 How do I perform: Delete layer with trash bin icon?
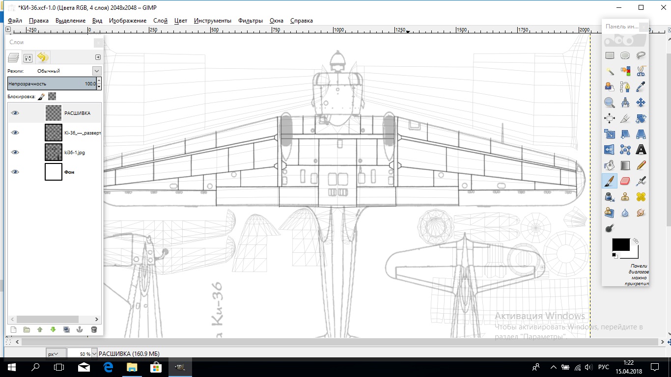94,329
